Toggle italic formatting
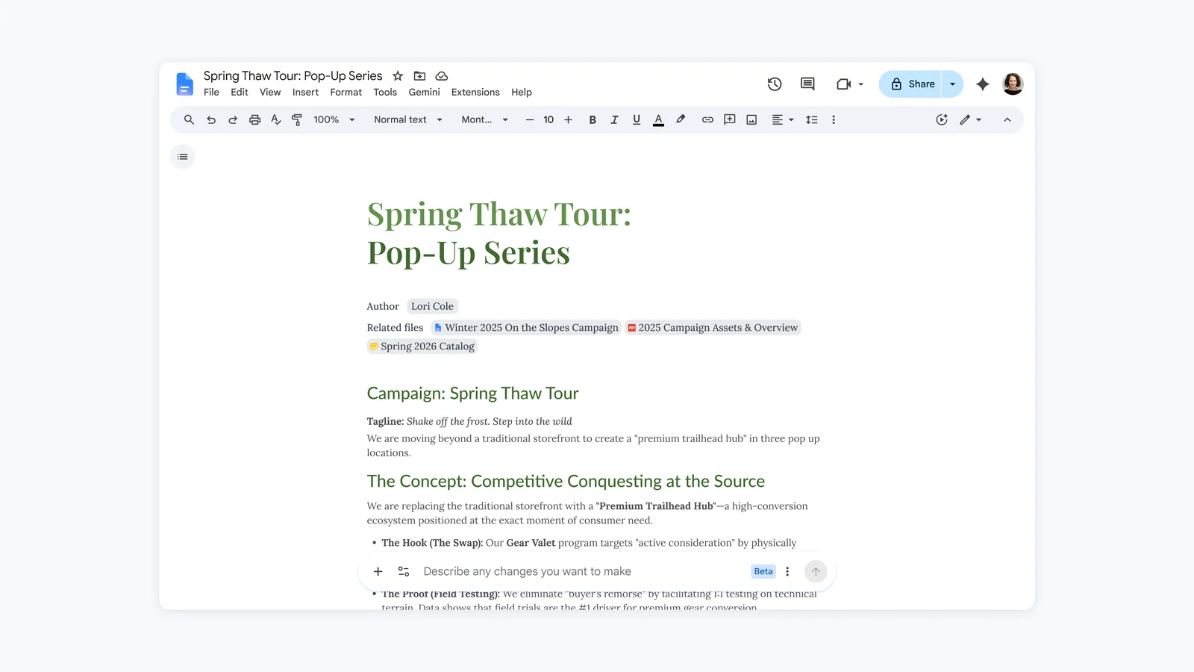Screen dimensions: 1194x672 point(614,119)
